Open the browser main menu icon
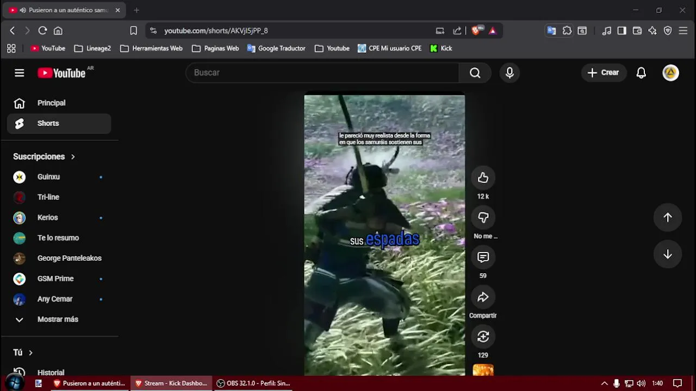The width and height of the screenshot is (696, 391). tap(683, 31)
